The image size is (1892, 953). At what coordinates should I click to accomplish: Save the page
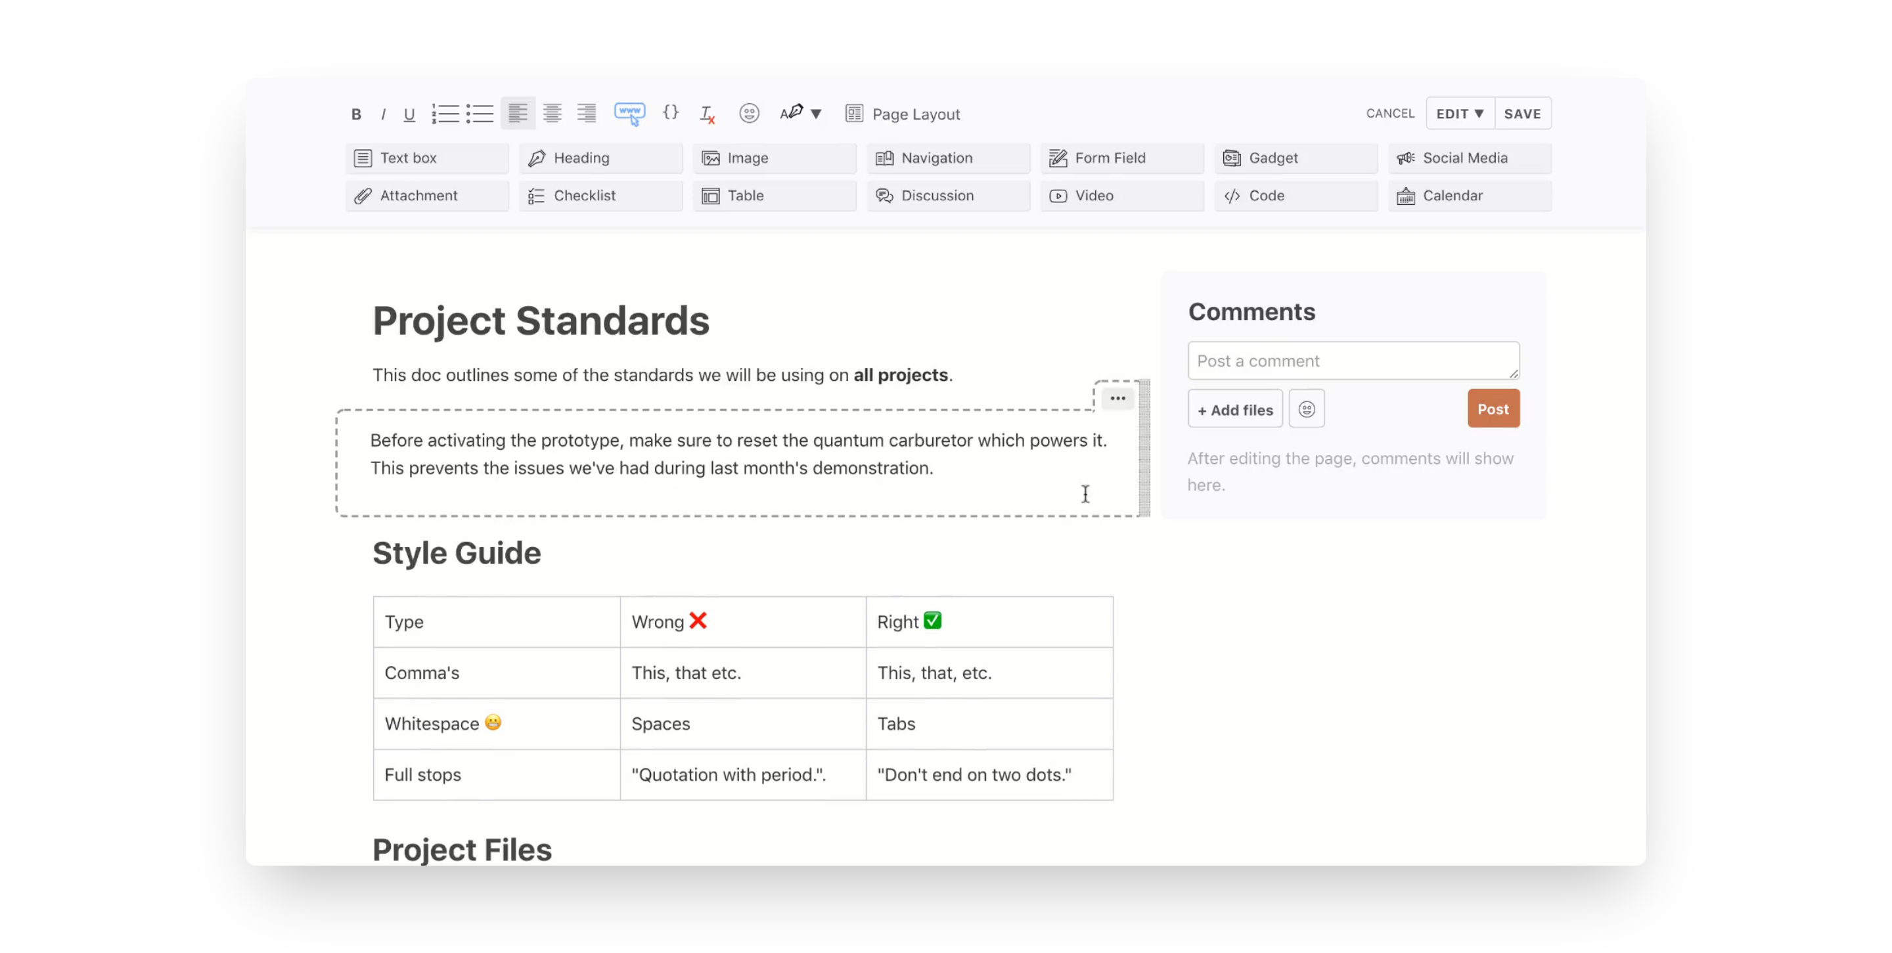1522,113
